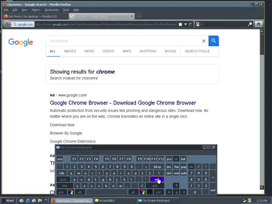
Task: Toggle the ctrl key at keyboard's bottom-left corner
Action: point(61,192)
